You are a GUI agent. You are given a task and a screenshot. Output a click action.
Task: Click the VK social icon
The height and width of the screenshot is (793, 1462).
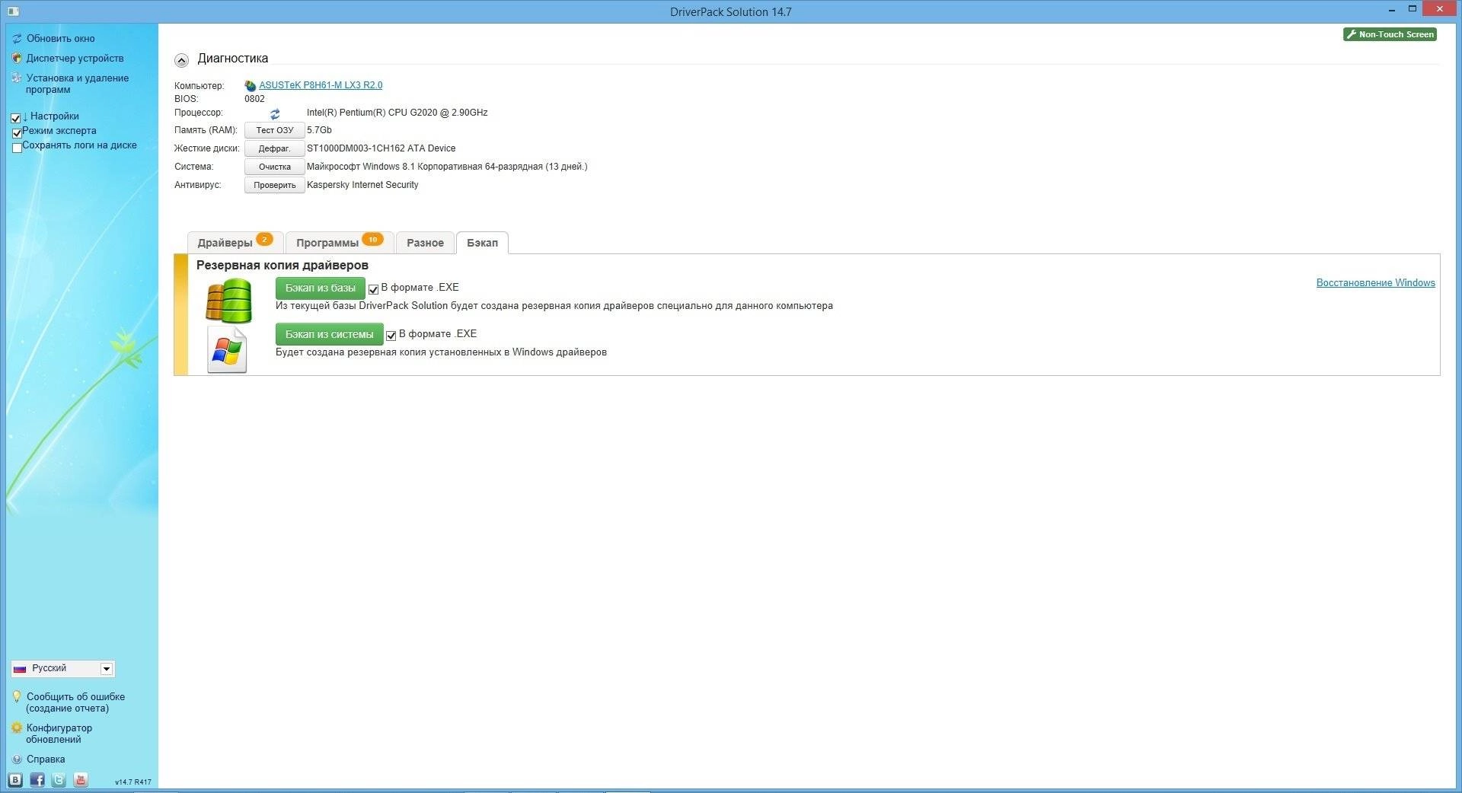(15, 780)
